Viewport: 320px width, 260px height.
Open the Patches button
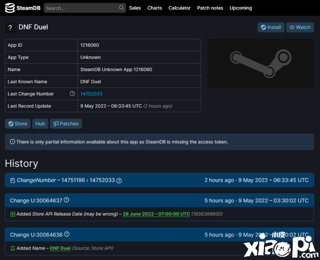click(66, 124)
